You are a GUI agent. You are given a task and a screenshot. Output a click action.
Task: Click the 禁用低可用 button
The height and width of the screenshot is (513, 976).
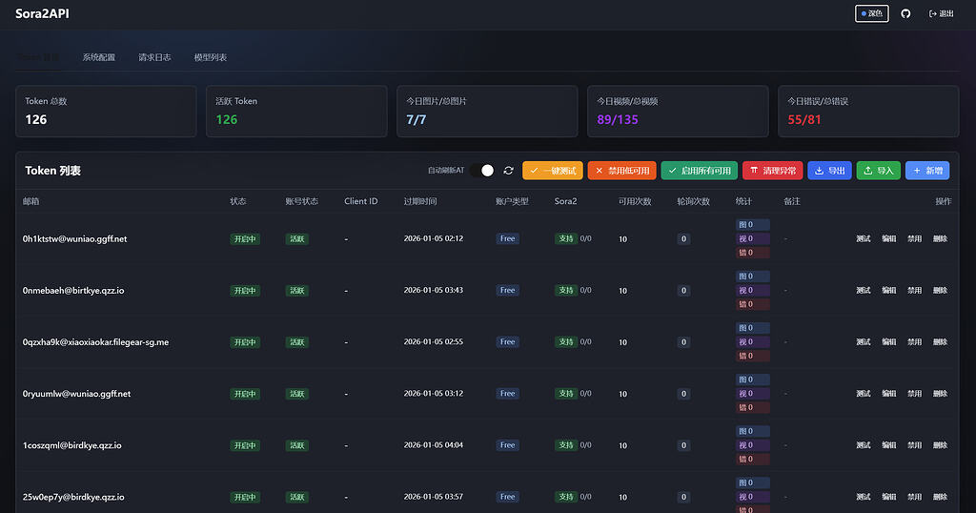621,171
